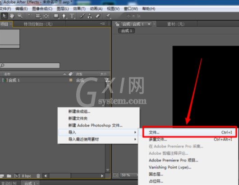Open the 50 % zoom dropdown
Image resolution: width=239 pixels, height=185 pixels.
pyautogui.click(x=129, y=175)
